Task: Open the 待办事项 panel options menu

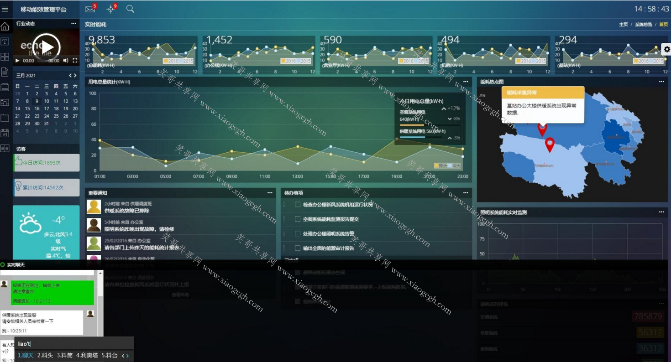Action: (466, 193)
